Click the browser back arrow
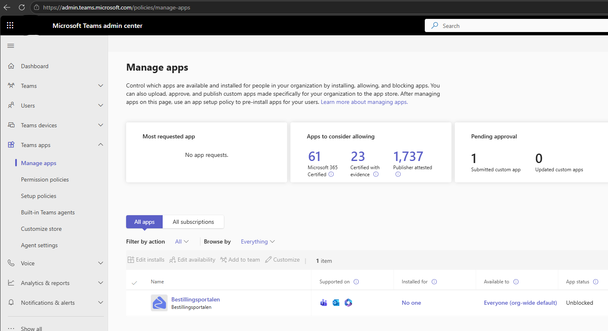Screen dimensions: 608x331 7,7
